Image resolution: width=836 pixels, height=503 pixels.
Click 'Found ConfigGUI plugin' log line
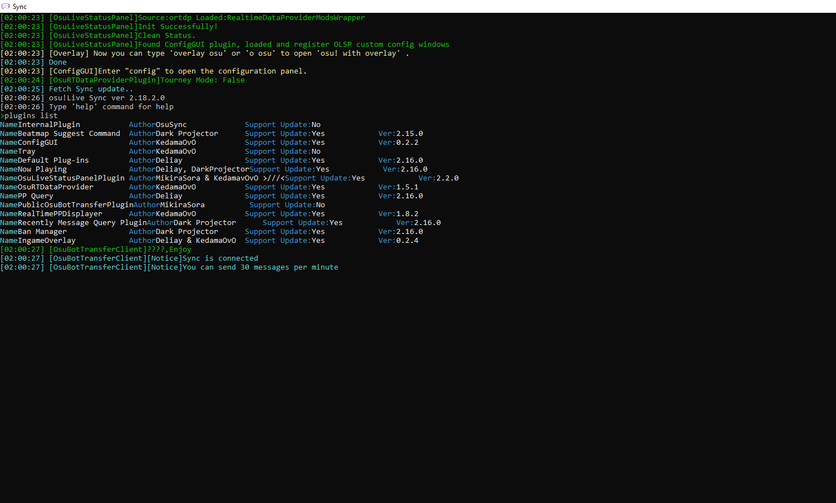pos(225,45)
